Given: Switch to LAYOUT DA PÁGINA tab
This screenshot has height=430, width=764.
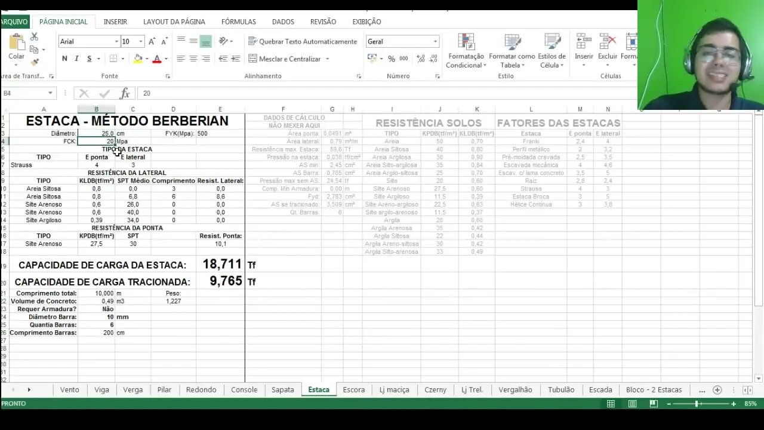Looking at the screenshot, I should (x=174, y=21).
